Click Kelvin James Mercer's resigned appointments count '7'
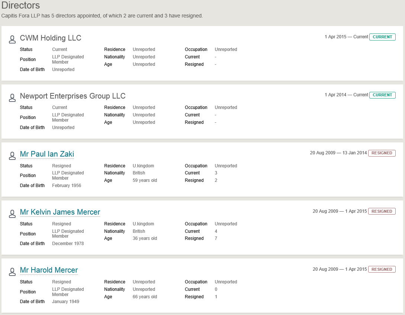 pos(216,238)
